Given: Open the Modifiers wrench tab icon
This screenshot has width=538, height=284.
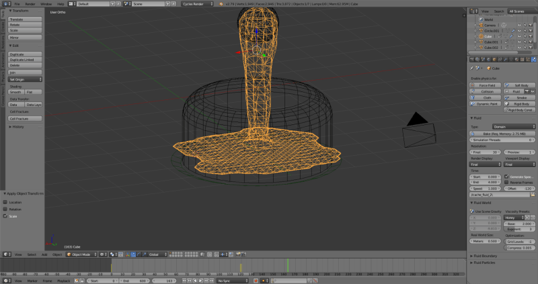Looking at the screenshot, I should tap(506, 59).
